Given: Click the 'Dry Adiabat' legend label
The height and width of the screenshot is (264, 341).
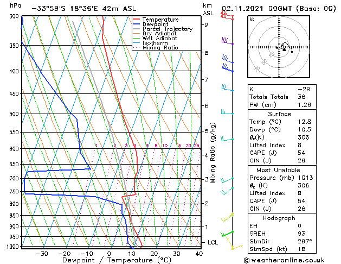Looking at the screenshot, I should 159,34.
